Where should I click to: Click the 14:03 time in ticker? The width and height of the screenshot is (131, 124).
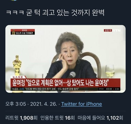(x=15, y=89)
